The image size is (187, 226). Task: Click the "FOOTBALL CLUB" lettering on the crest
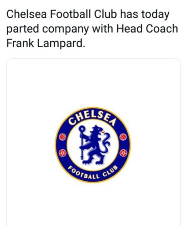(x=92, y=173)
